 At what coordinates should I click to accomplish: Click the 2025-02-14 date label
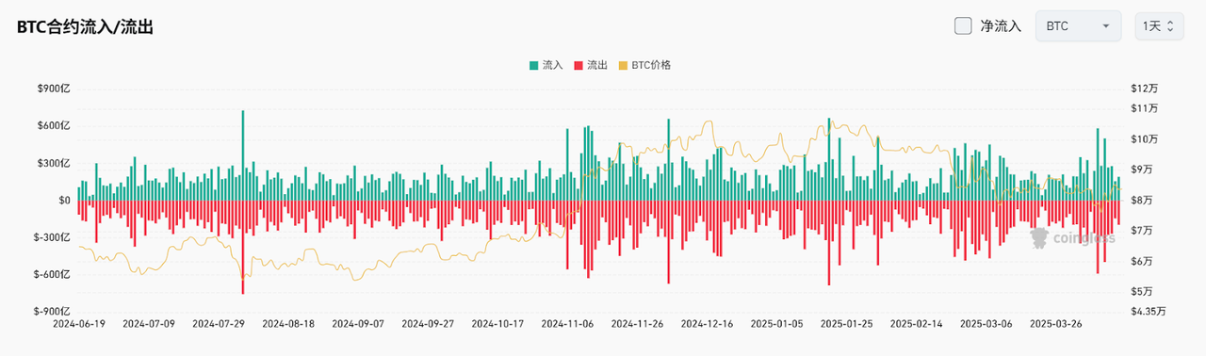tap(916, 323)
